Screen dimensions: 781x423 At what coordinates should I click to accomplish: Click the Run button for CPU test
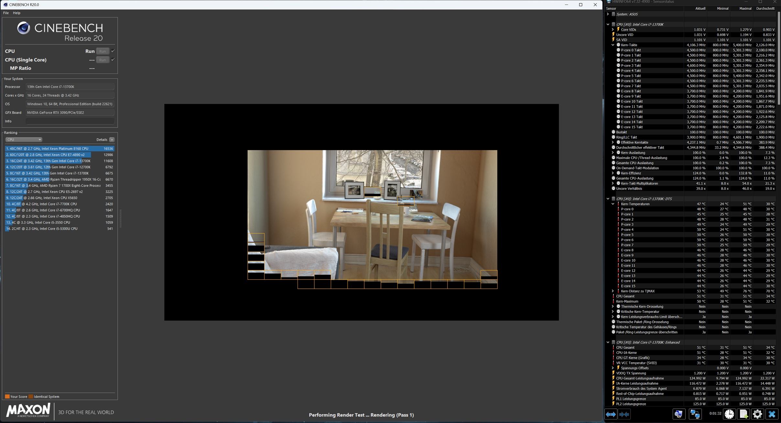click(103, 51)
